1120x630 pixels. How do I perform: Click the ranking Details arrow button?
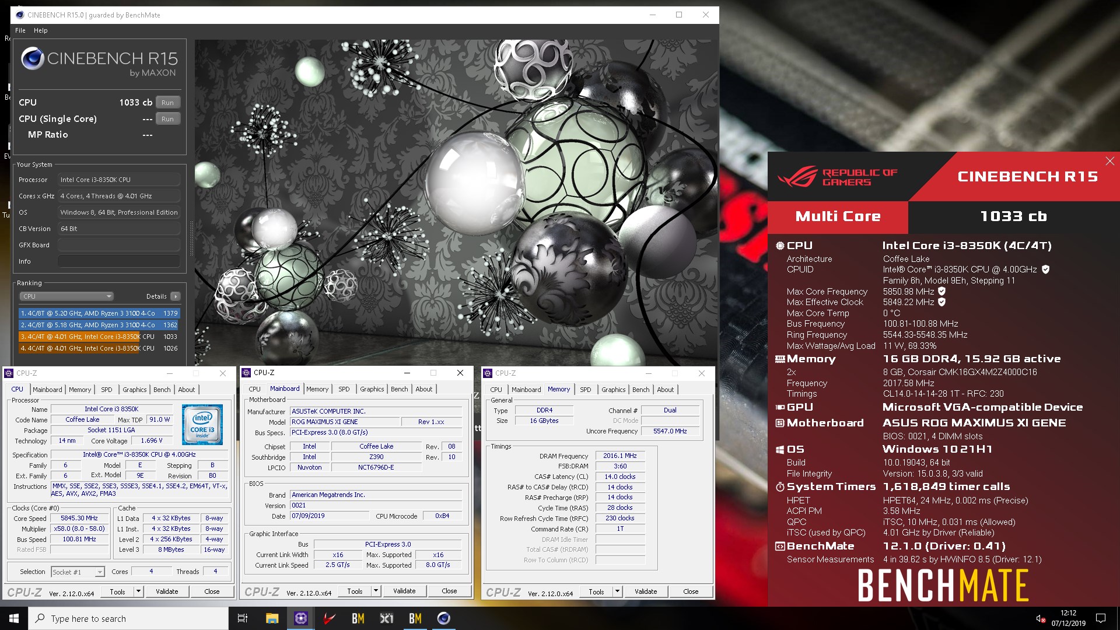point(175,296)
